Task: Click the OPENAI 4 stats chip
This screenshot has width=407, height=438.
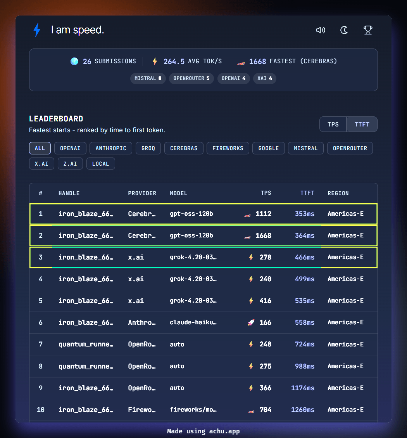Action: pos(234,78)
